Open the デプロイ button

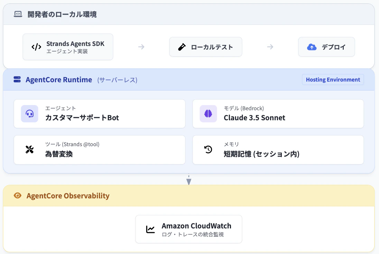tap(326, 47)
